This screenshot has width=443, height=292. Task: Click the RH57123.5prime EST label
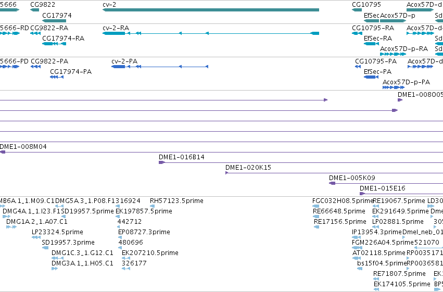176,201
